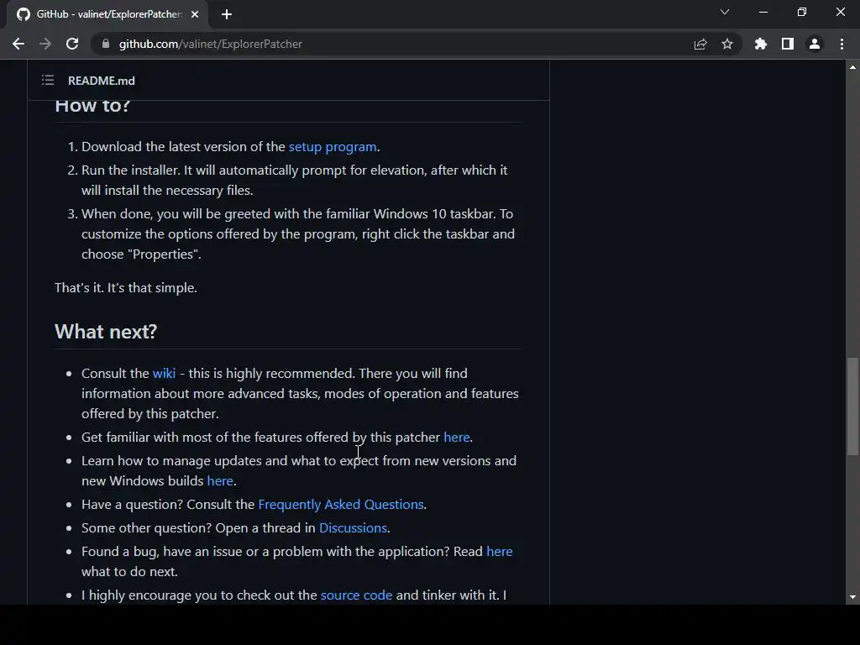Viewport: 860px width, 645px height.
Task: Open a new browser tab
Action: click(x=227, y=14)
